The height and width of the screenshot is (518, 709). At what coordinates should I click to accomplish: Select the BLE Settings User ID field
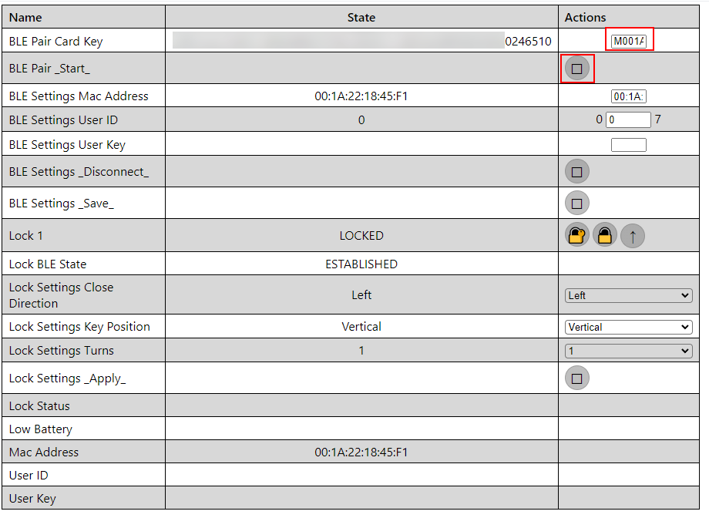click(629, 120)
